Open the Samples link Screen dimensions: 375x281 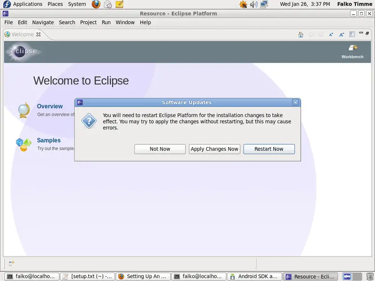pyautogui.click(x=49, y=140)
